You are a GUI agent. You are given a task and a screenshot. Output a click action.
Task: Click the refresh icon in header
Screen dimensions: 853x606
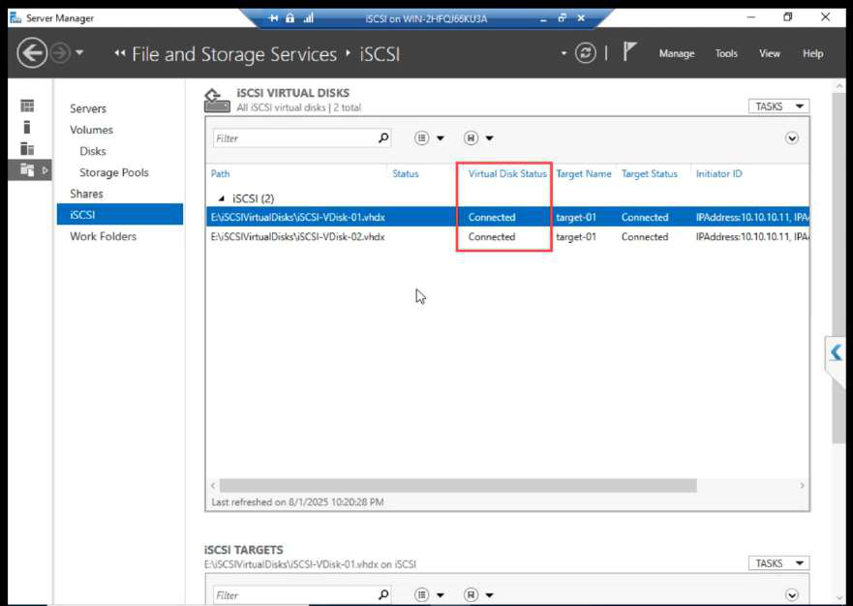(586, 53)
